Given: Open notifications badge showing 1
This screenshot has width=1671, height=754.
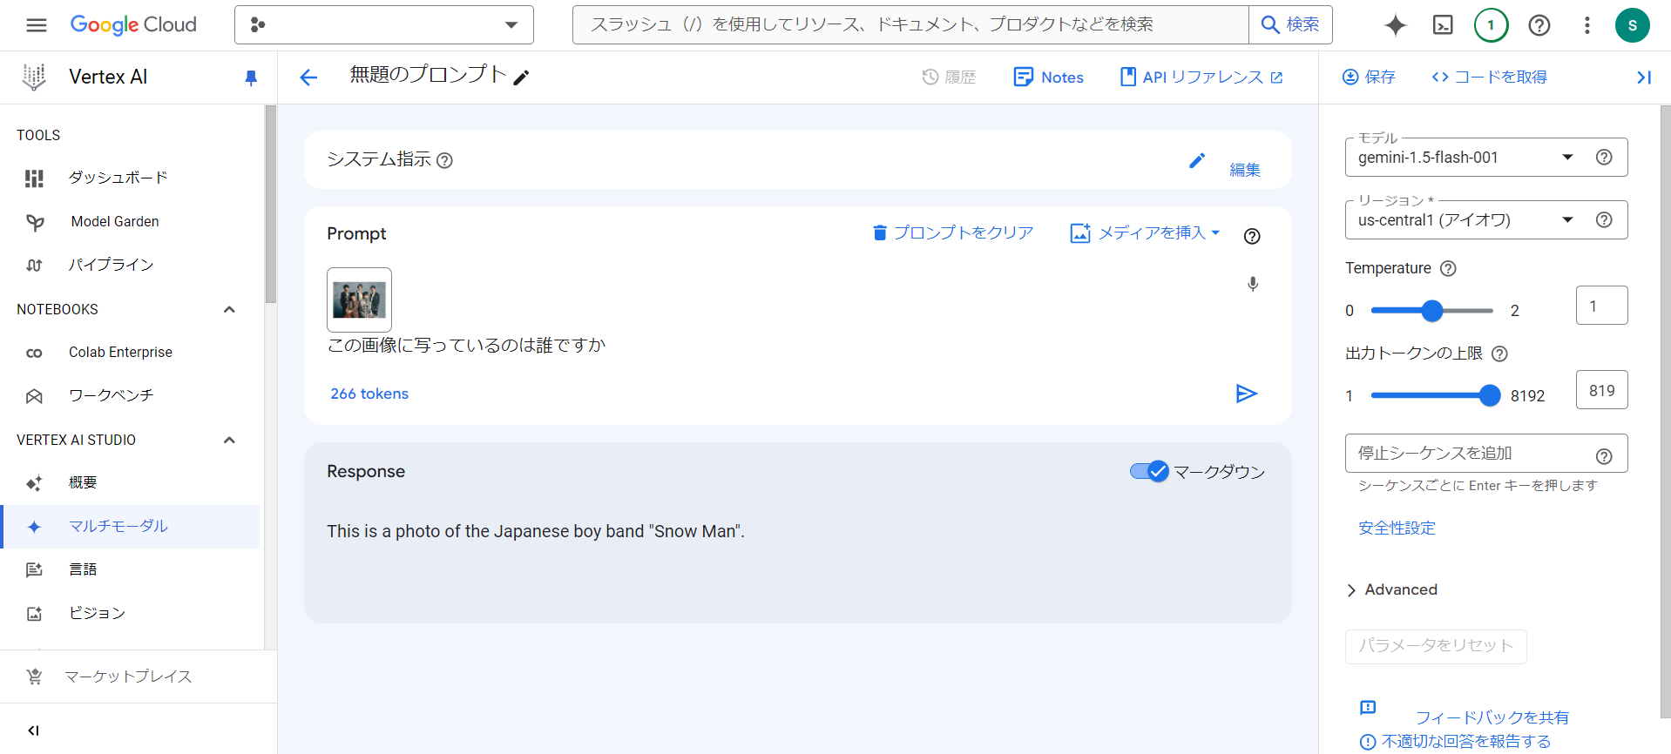Looking at the screenshot, I should [1491, 25].
